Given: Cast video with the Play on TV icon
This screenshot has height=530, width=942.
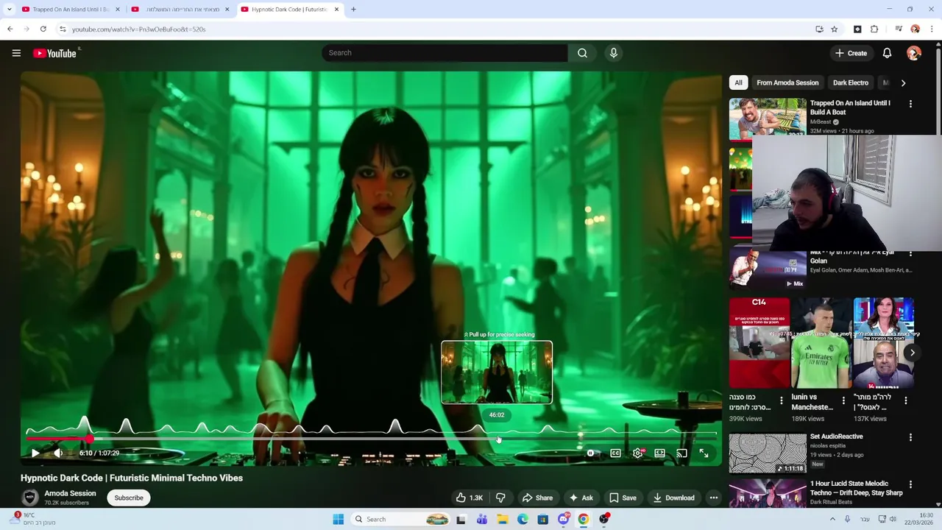Looking at the screenshot, I should [682, 453].
